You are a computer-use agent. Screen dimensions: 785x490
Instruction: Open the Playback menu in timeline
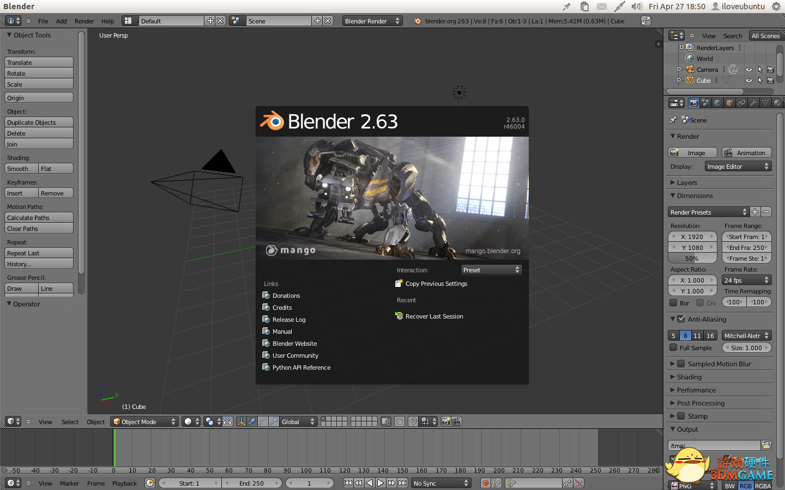(x=124, y=483)
